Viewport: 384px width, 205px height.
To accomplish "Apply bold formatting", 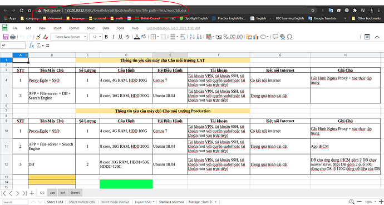I will [x=106, y=37].
